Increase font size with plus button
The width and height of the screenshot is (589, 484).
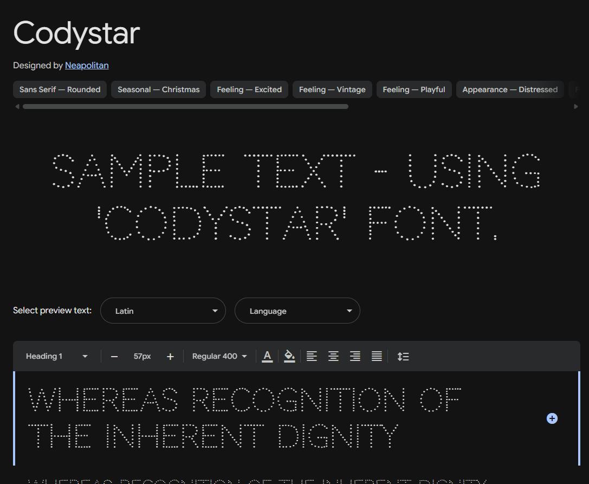[x=170, y=357]
